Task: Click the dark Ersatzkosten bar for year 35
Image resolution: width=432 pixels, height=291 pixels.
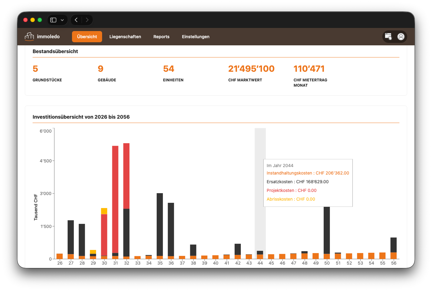Action: pyautogui.click(x=160, y=225)
